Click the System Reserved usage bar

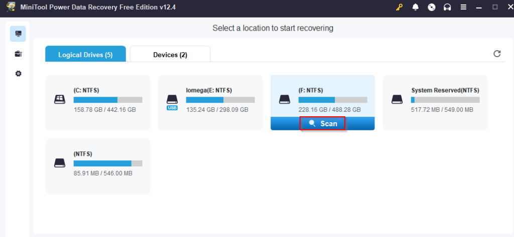pyautogui.click(x=445, y=100)
